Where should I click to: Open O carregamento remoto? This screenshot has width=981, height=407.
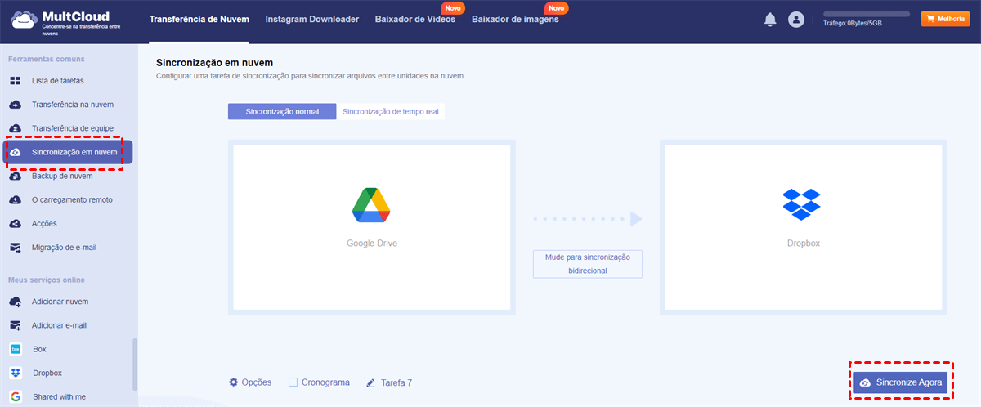[72, 199]
